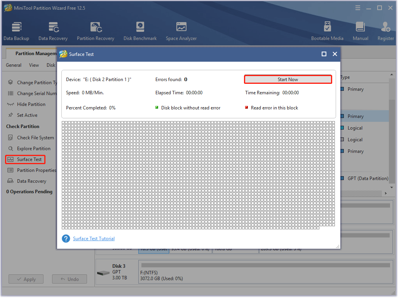Click the Percent Completed 0% text
The height and width of the screenshot is (298, 399).
(91, 108)
